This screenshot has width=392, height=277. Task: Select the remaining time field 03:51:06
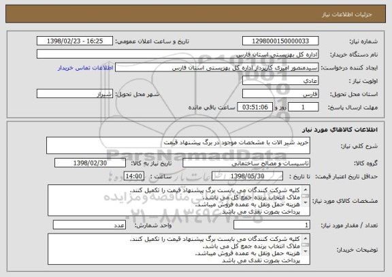pyautogui.click(x=255, y=108)
